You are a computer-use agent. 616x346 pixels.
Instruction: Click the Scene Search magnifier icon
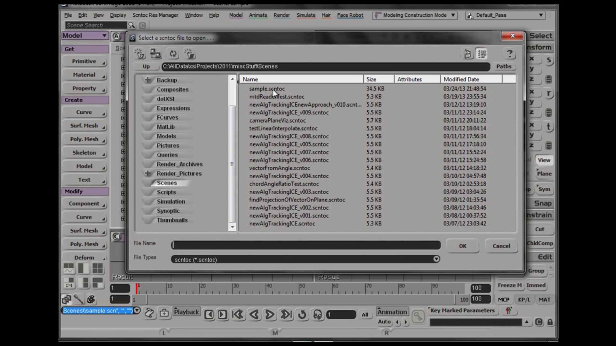pos(132,25)
